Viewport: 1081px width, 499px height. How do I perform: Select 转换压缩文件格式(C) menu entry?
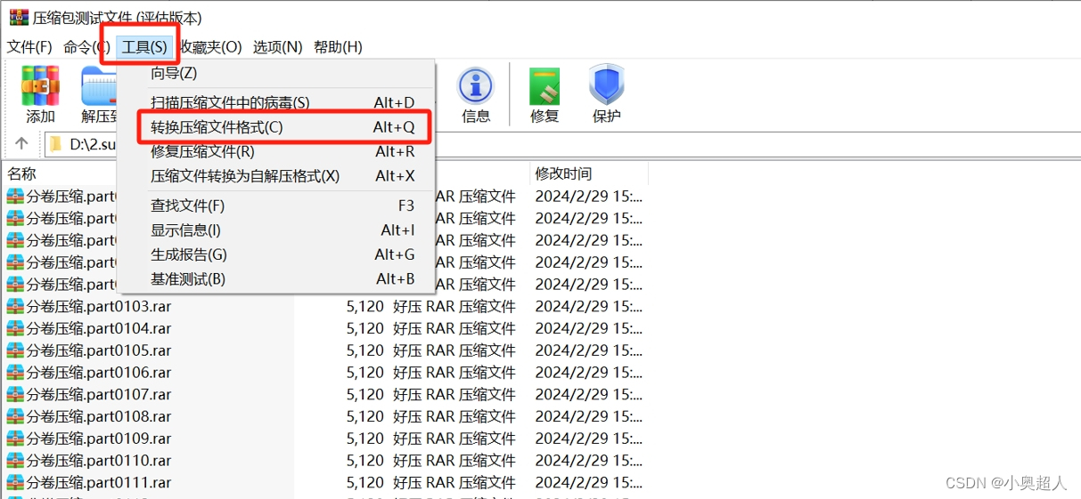[276, 127]
